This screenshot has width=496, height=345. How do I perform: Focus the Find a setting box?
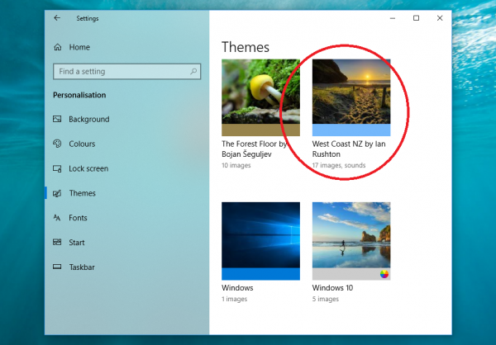coord(126,72)
